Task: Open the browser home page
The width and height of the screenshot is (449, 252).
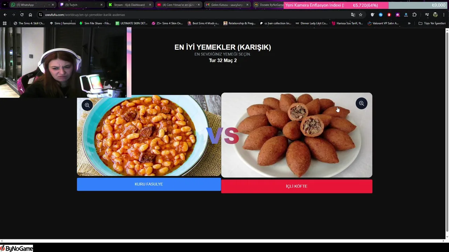Action: 30,15
